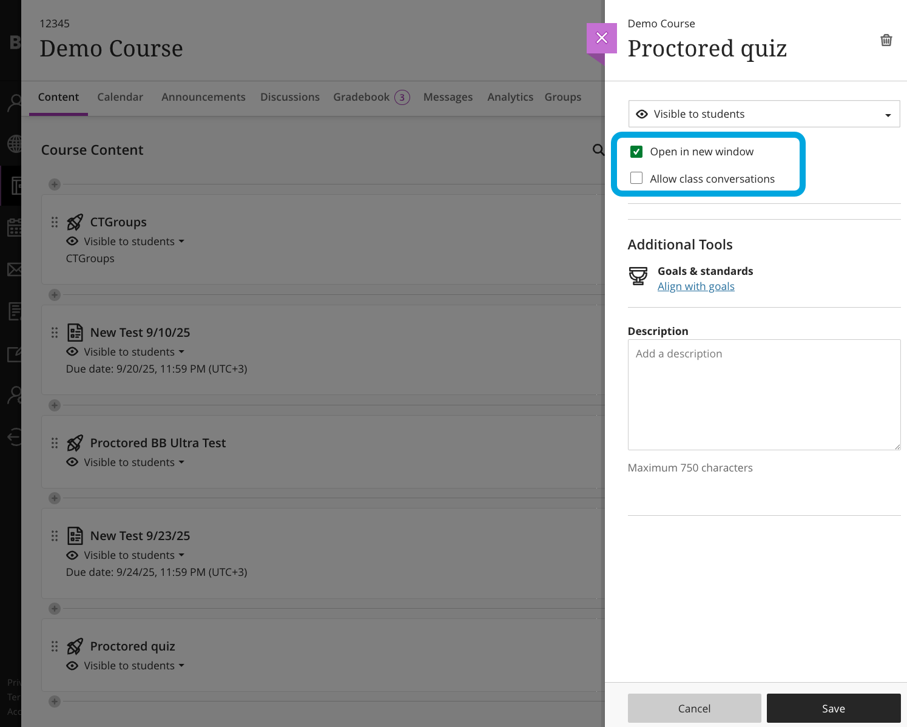Enable Allow class conversations checkbox

pos(636,178)
